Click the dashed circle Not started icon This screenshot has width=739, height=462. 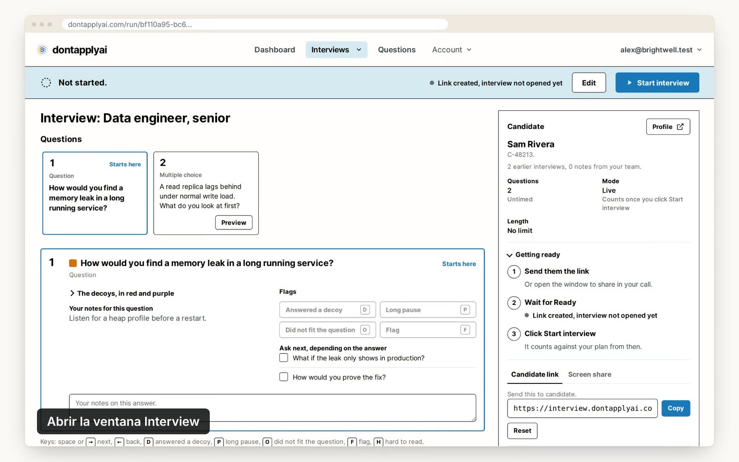coord(46,83)
